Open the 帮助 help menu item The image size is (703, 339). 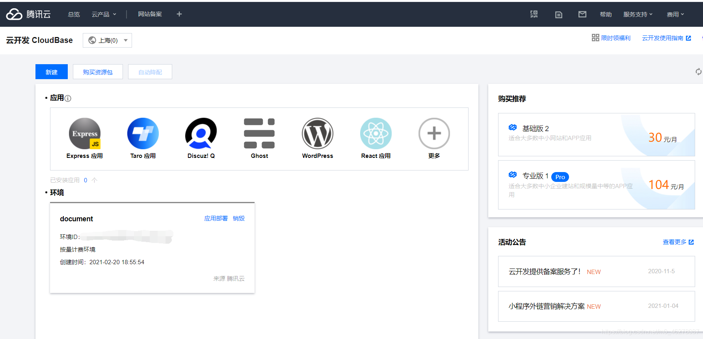tap(606, 14)
